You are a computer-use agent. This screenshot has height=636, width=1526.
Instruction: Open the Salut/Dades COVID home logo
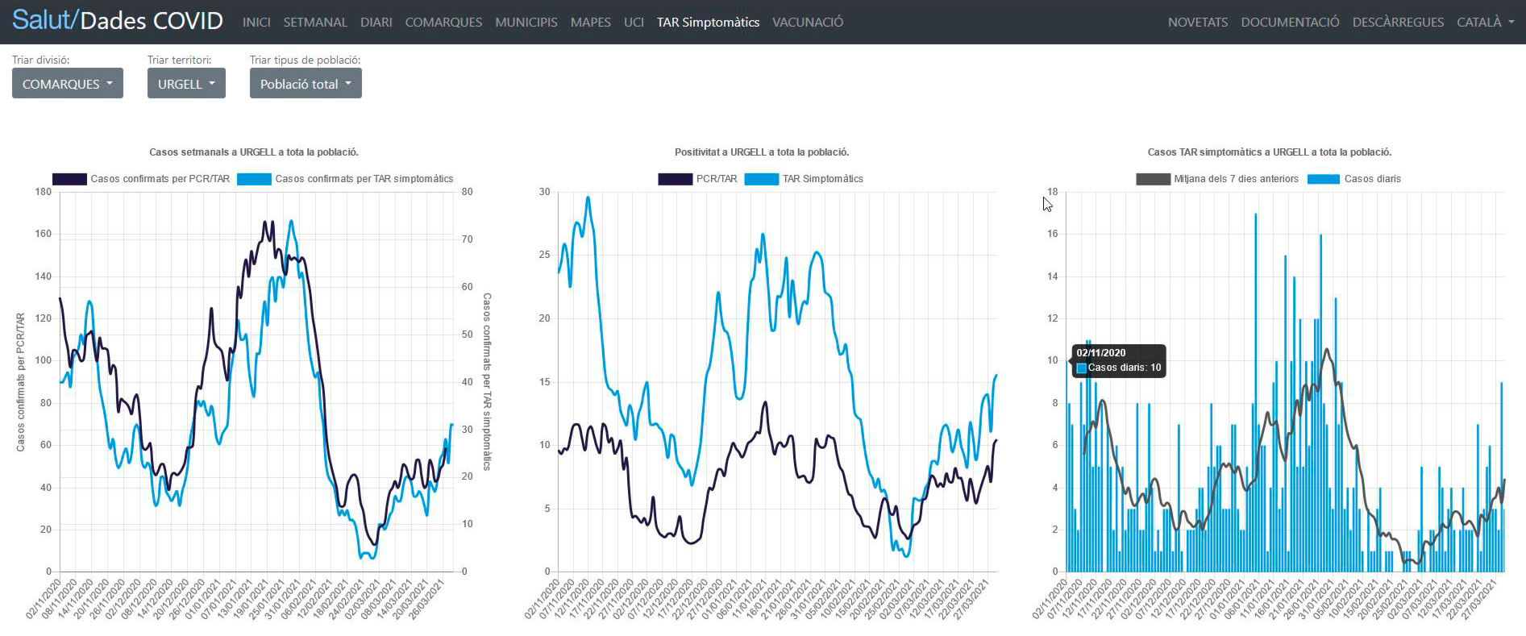pyautogui.click(x=118, y=21)
